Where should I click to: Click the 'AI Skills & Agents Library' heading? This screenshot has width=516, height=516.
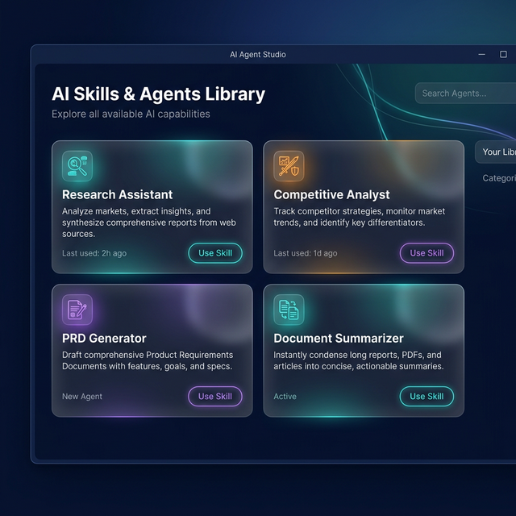[158, 94]
